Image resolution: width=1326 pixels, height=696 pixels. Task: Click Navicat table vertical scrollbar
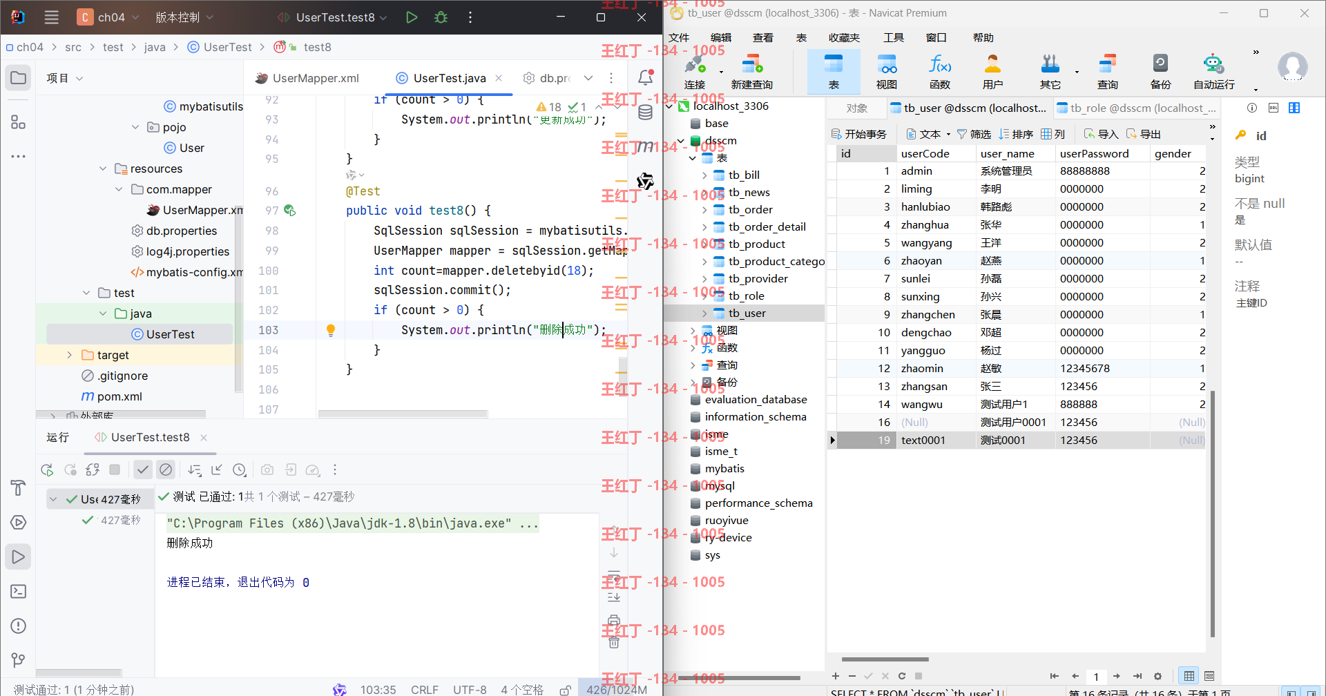1212,513
